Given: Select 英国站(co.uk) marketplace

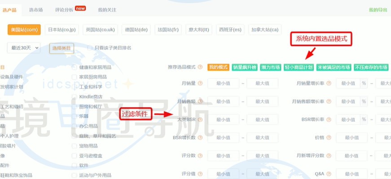Looking at the screenshot, I should (100, 30).
